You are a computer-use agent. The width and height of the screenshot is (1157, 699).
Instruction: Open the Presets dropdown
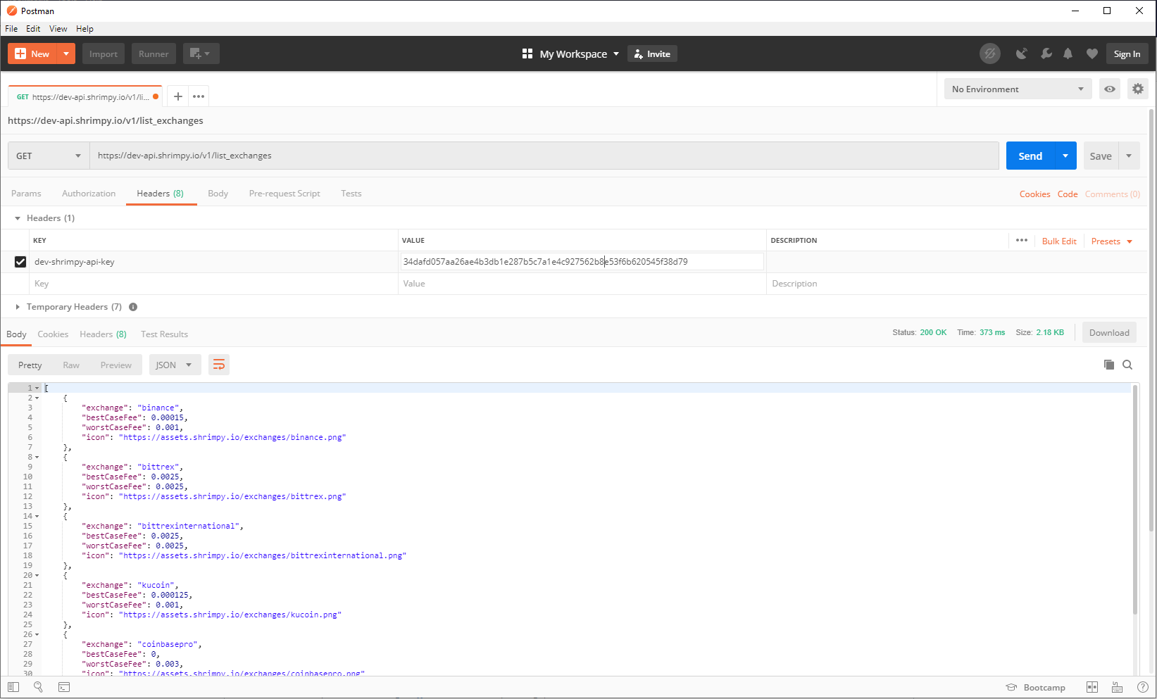(1112, 241)
